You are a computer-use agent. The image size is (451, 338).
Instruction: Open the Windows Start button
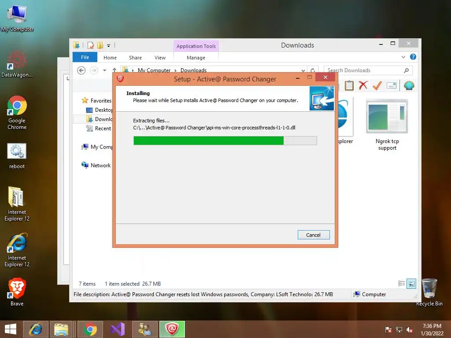click(x=11, y=329)
